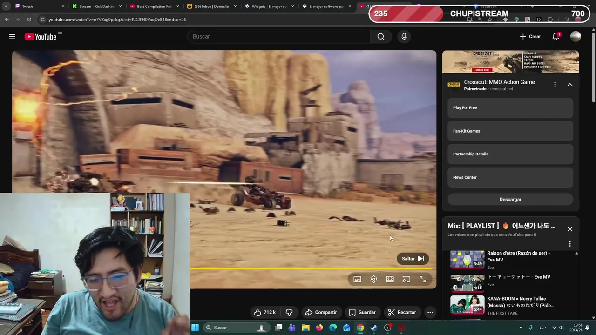
Task: Go back in browser history
Action: click(7, 20)
